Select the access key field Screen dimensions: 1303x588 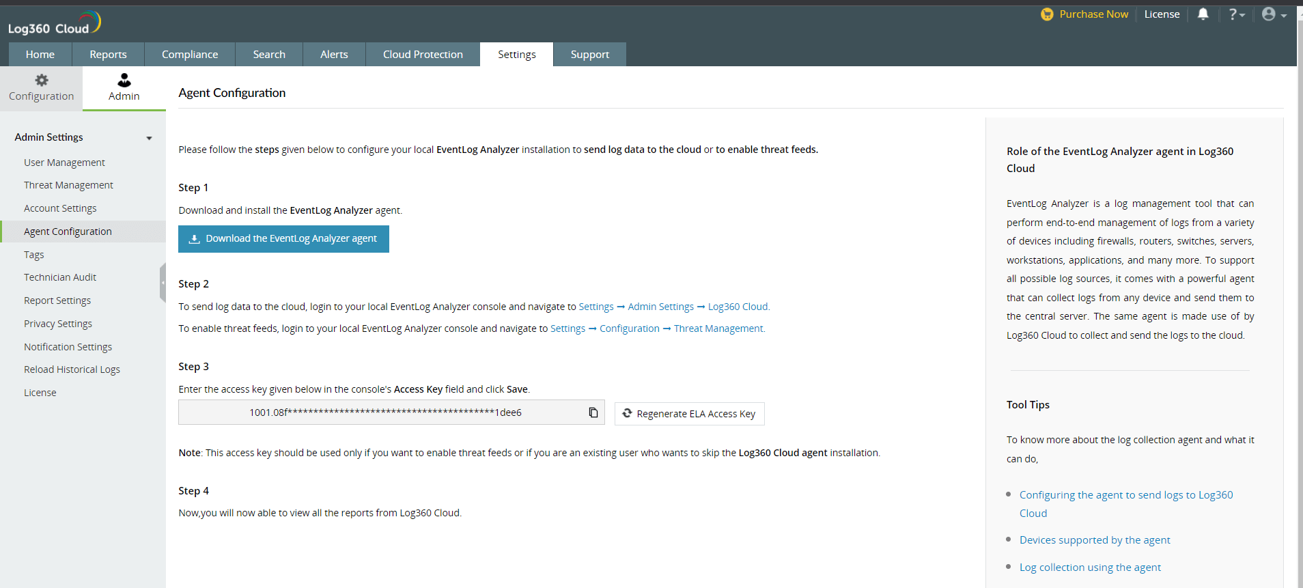pyautogui.click(x=391, y=412)
